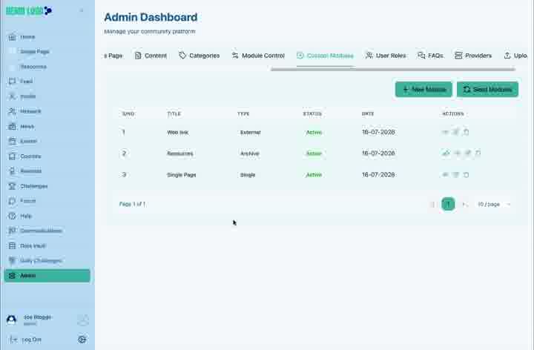This screenshot has width=534, height=350.
Task: Click the horizontal tab bar scrollbar
Action: coord(393,70)
